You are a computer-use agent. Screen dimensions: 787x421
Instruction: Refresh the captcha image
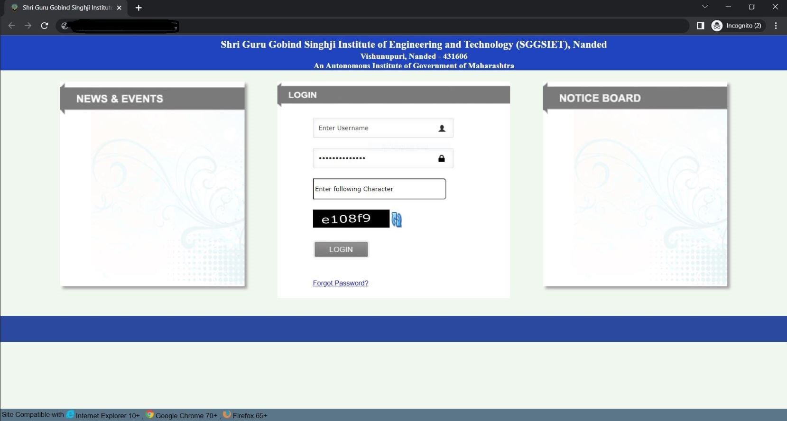coord(397,219)
